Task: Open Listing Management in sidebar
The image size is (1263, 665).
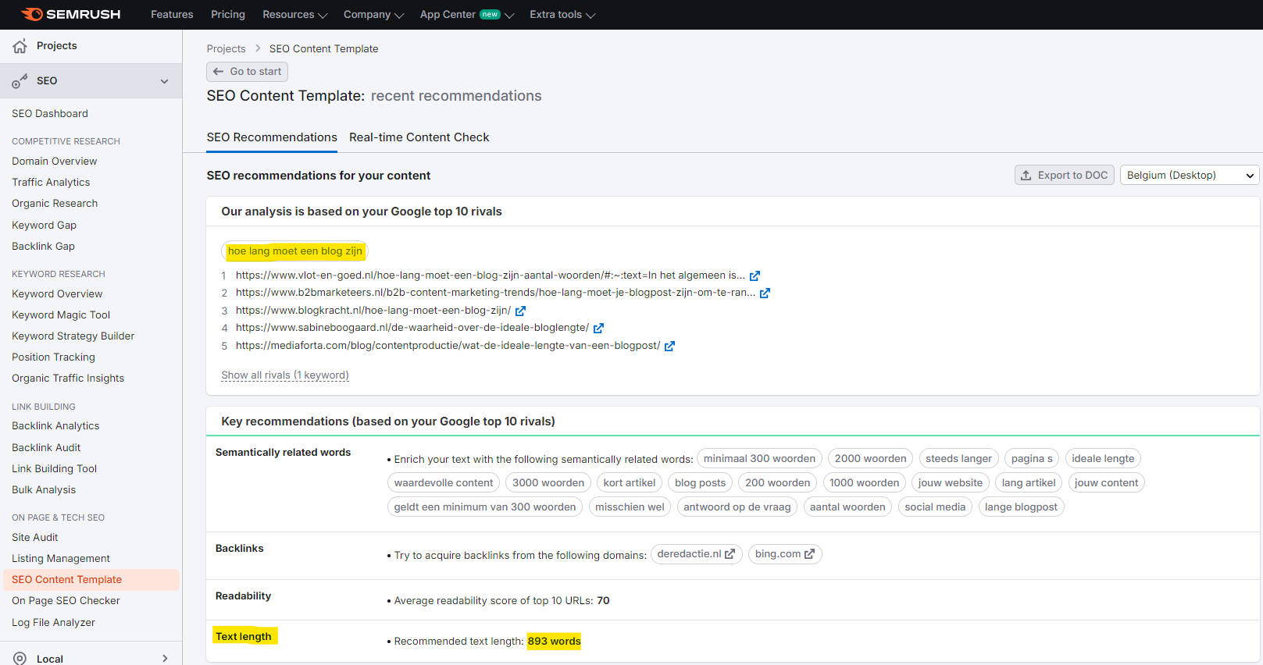Action: coord(61,559)
